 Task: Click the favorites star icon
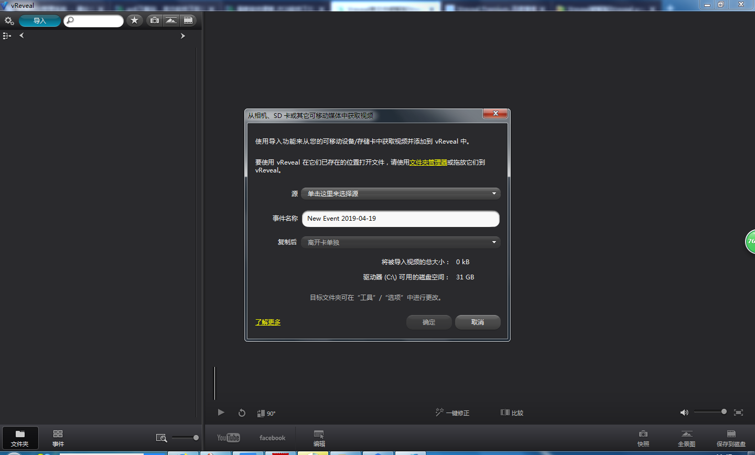coord(135,20)
